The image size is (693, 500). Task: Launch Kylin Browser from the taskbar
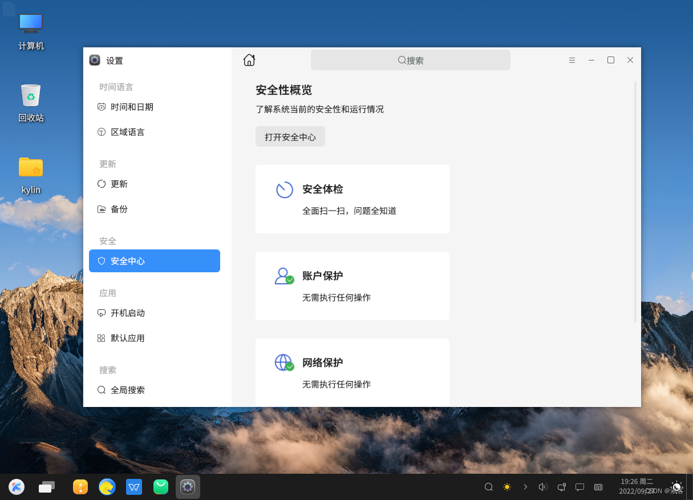point(107,487)
